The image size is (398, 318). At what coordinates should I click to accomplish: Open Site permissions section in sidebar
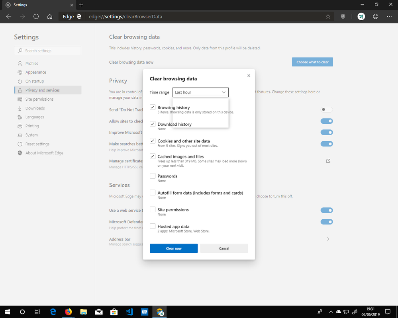click(48, 99)
